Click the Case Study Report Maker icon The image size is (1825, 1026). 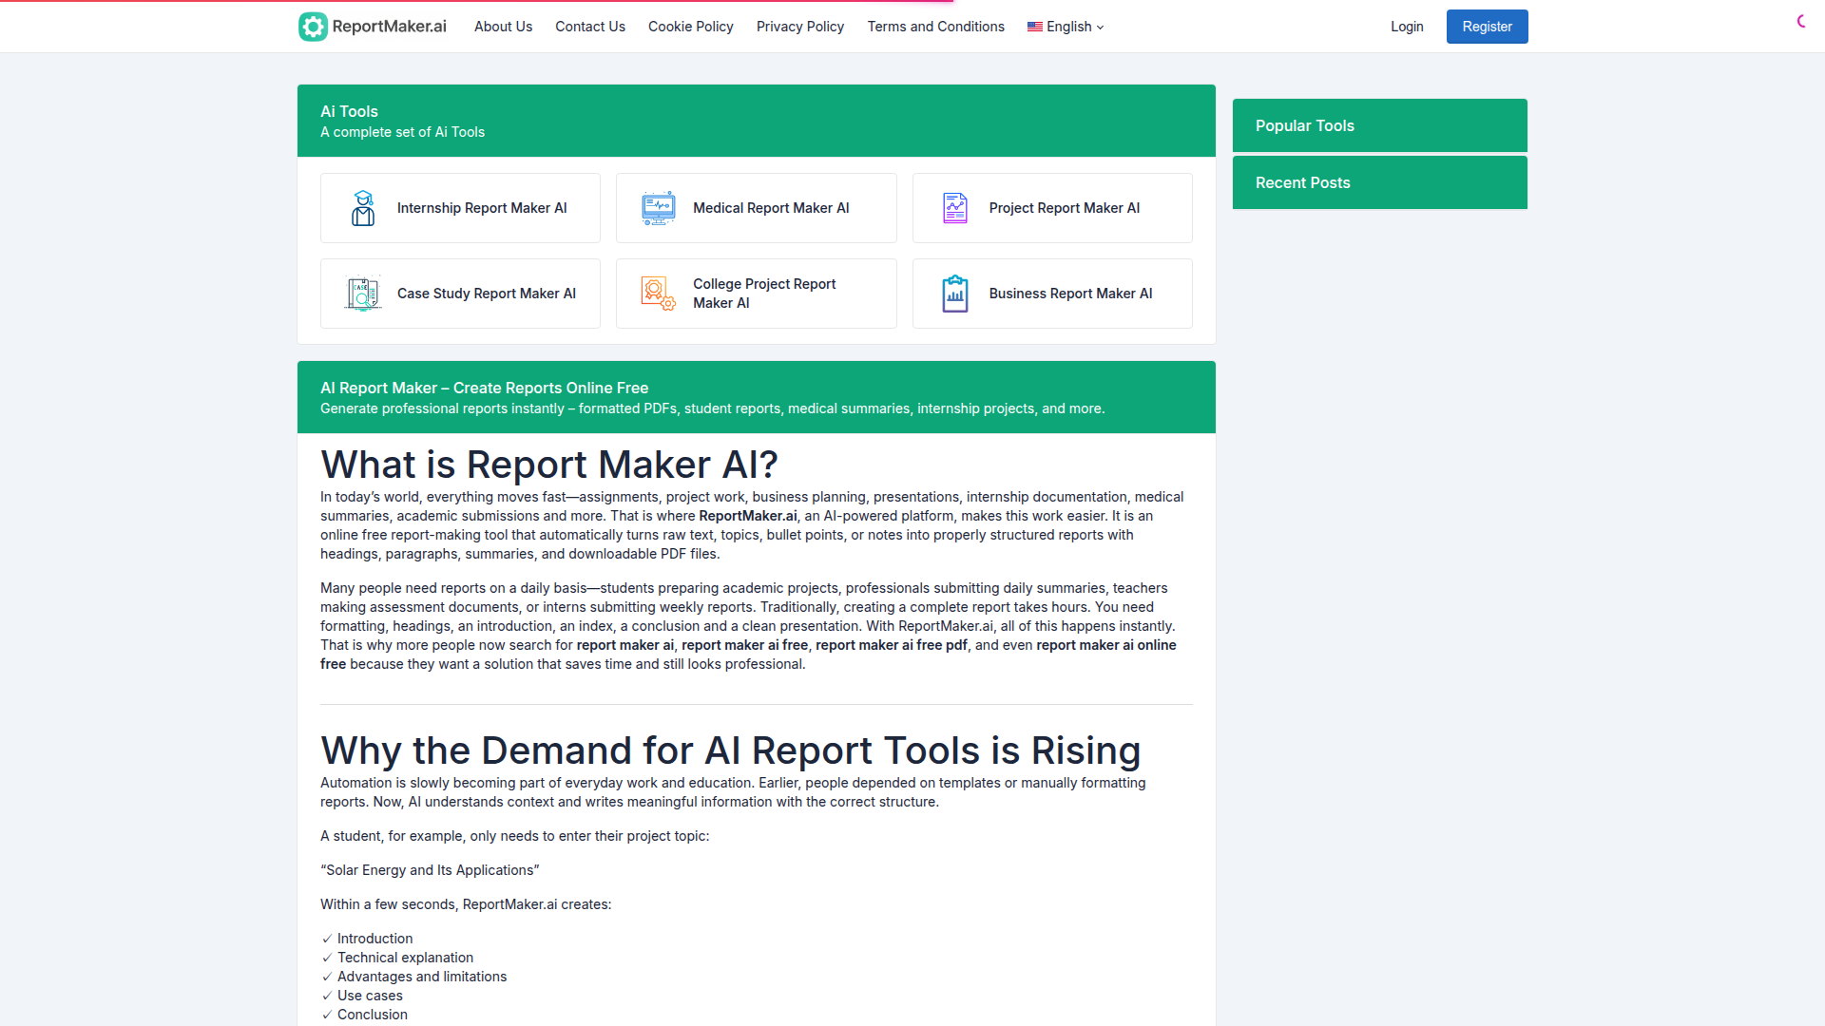pyautogui.click(x=363, y=294)
